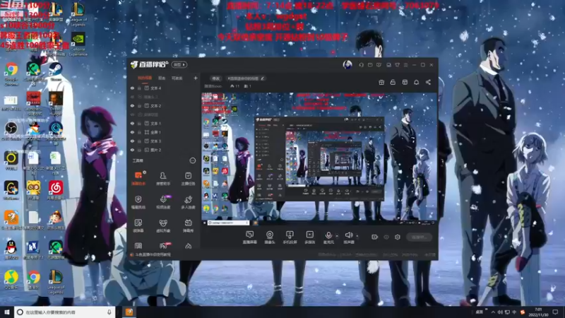The image size is (565, 318).
Task: Toggle the eye icon left of the gear
Action: coord(386,237)
